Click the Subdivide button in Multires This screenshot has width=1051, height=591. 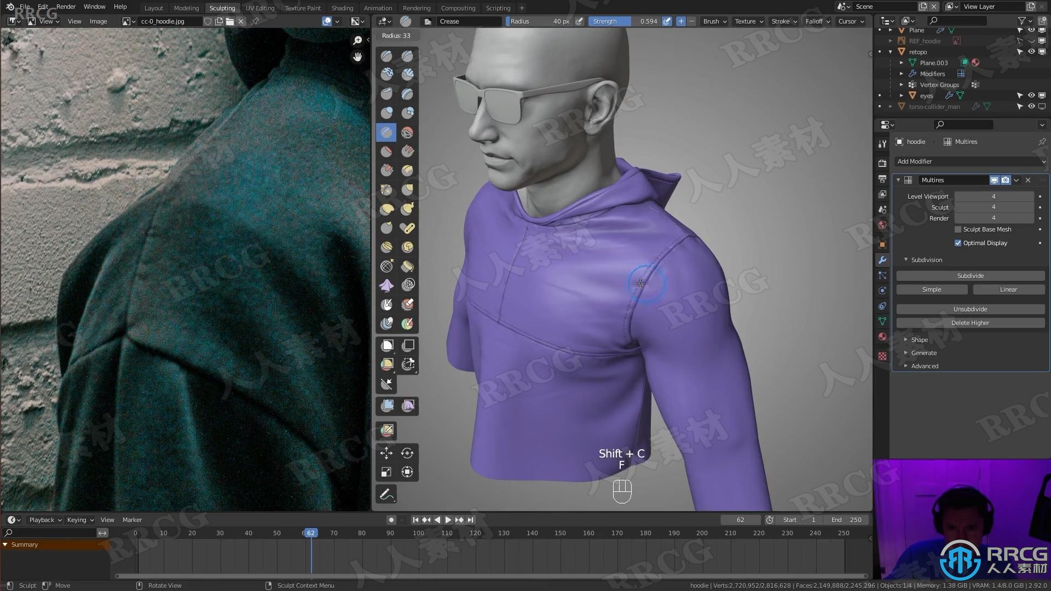(970, 275)
